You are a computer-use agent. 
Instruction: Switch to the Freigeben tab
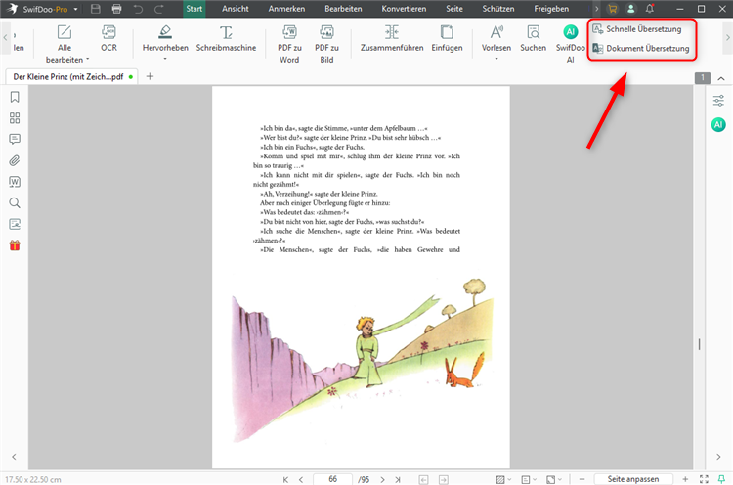coord(551,9)
